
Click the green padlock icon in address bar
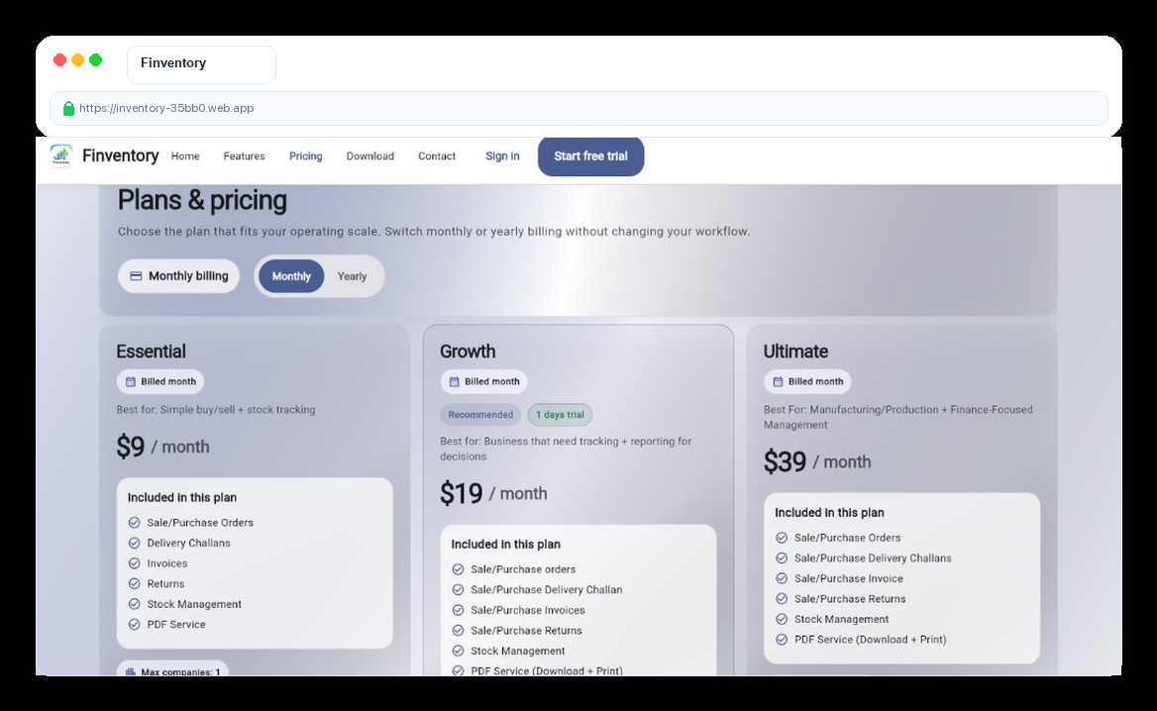point(68,108)
